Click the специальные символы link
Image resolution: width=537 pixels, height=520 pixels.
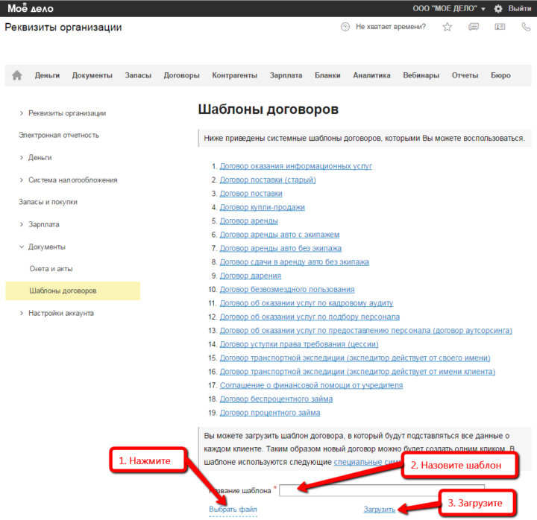(368, 462)
